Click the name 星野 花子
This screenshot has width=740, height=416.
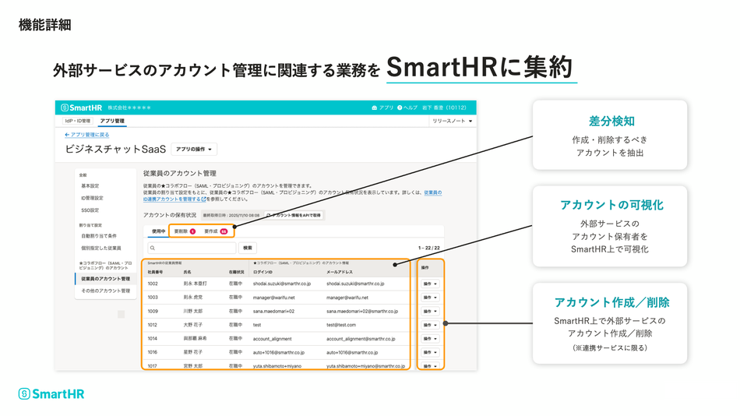193,352
